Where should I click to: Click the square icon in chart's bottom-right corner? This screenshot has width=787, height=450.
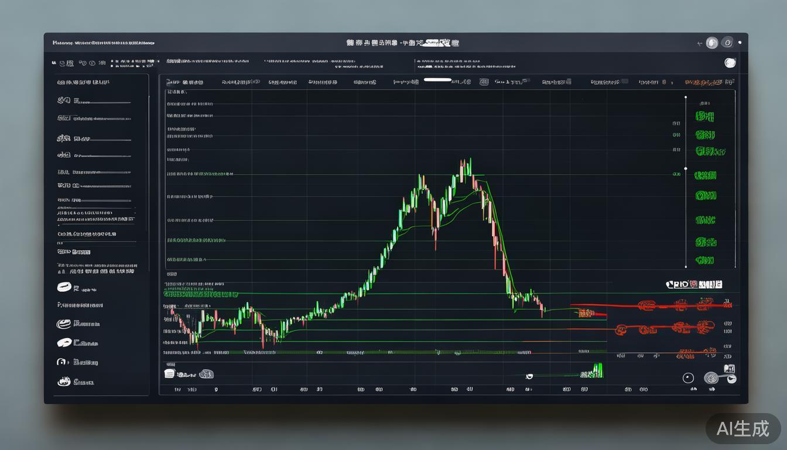[x=729, y=369]
